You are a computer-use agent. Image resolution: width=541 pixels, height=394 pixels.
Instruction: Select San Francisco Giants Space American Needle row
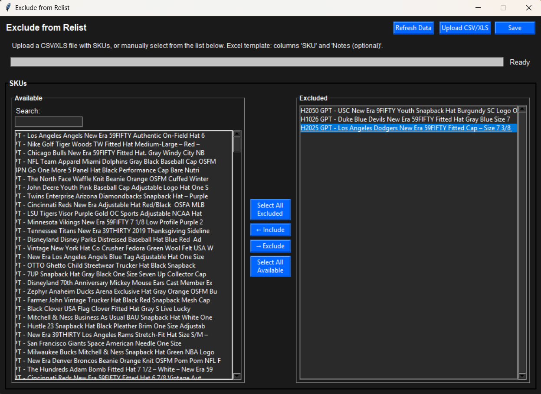click(124, 343)
